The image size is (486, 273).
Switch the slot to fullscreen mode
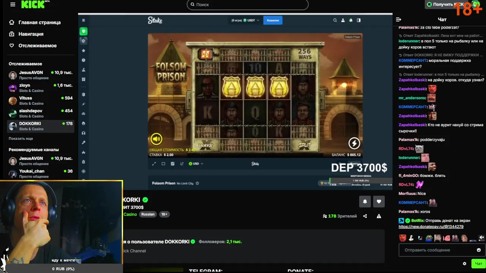pyautogui.click(x=154, y=164)
